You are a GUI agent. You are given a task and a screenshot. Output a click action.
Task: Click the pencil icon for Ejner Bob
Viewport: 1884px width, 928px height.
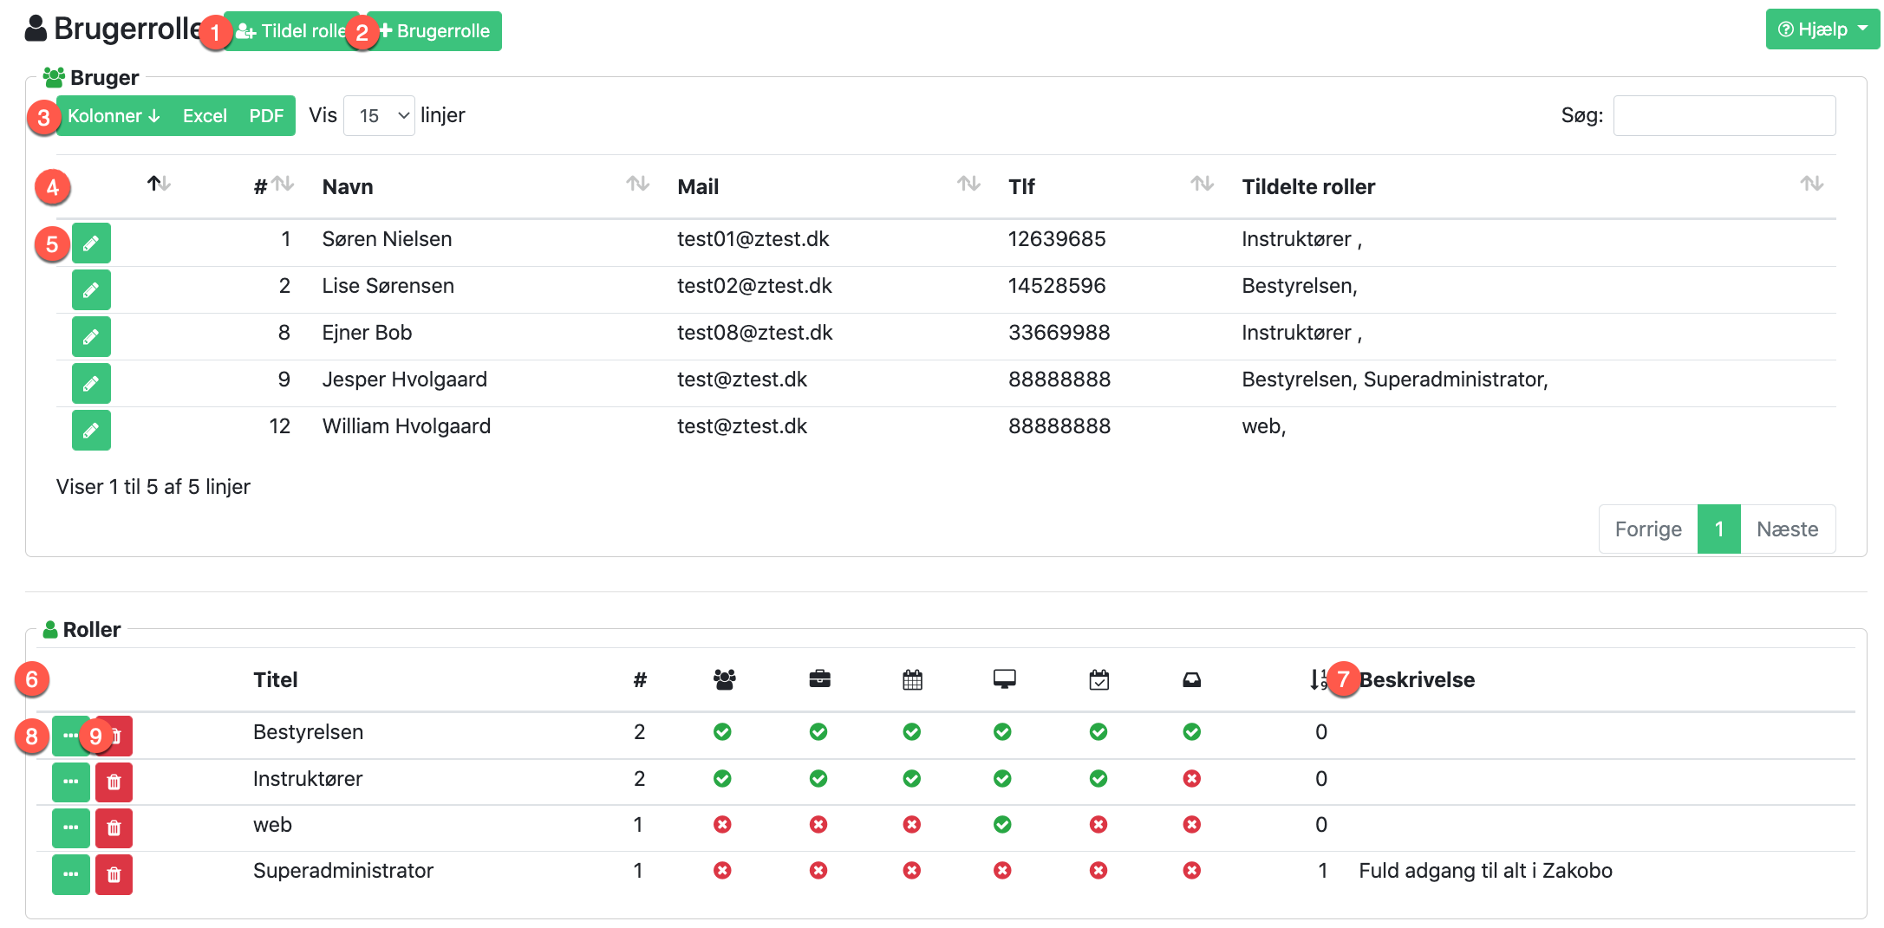91,336
